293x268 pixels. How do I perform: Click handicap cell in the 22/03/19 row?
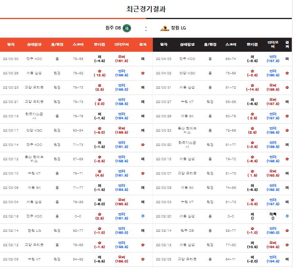point(99,116)
